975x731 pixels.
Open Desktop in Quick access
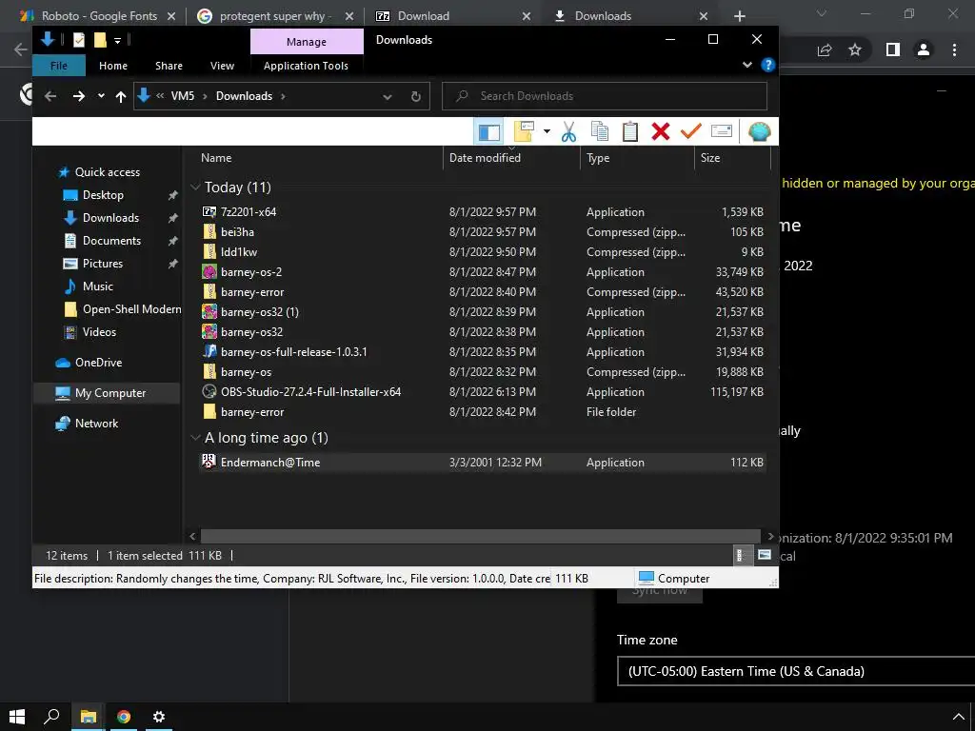point(103,195)
